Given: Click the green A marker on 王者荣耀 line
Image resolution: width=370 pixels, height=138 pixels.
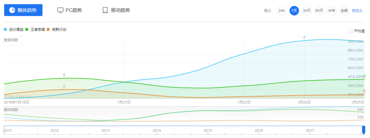Looking at the screenshot, I should click(x=64, y=75).
